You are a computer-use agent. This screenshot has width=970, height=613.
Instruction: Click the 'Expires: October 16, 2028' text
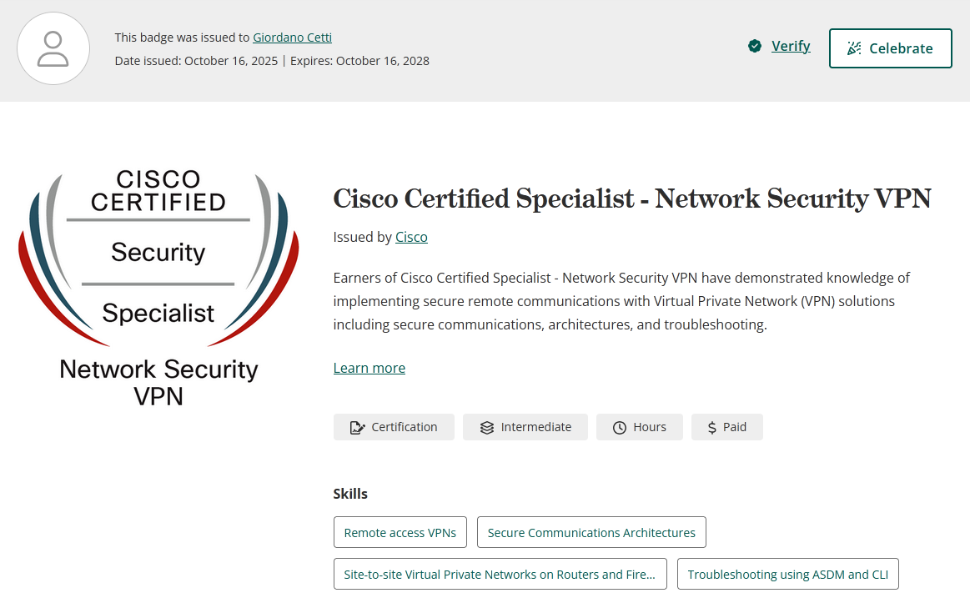[359, 61]
